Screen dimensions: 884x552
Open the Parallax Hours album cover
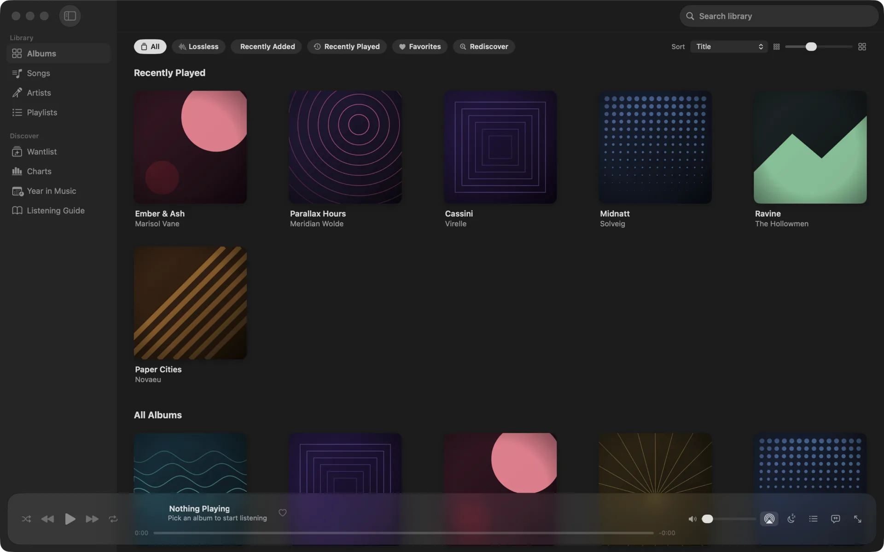[x=345, y=147]
